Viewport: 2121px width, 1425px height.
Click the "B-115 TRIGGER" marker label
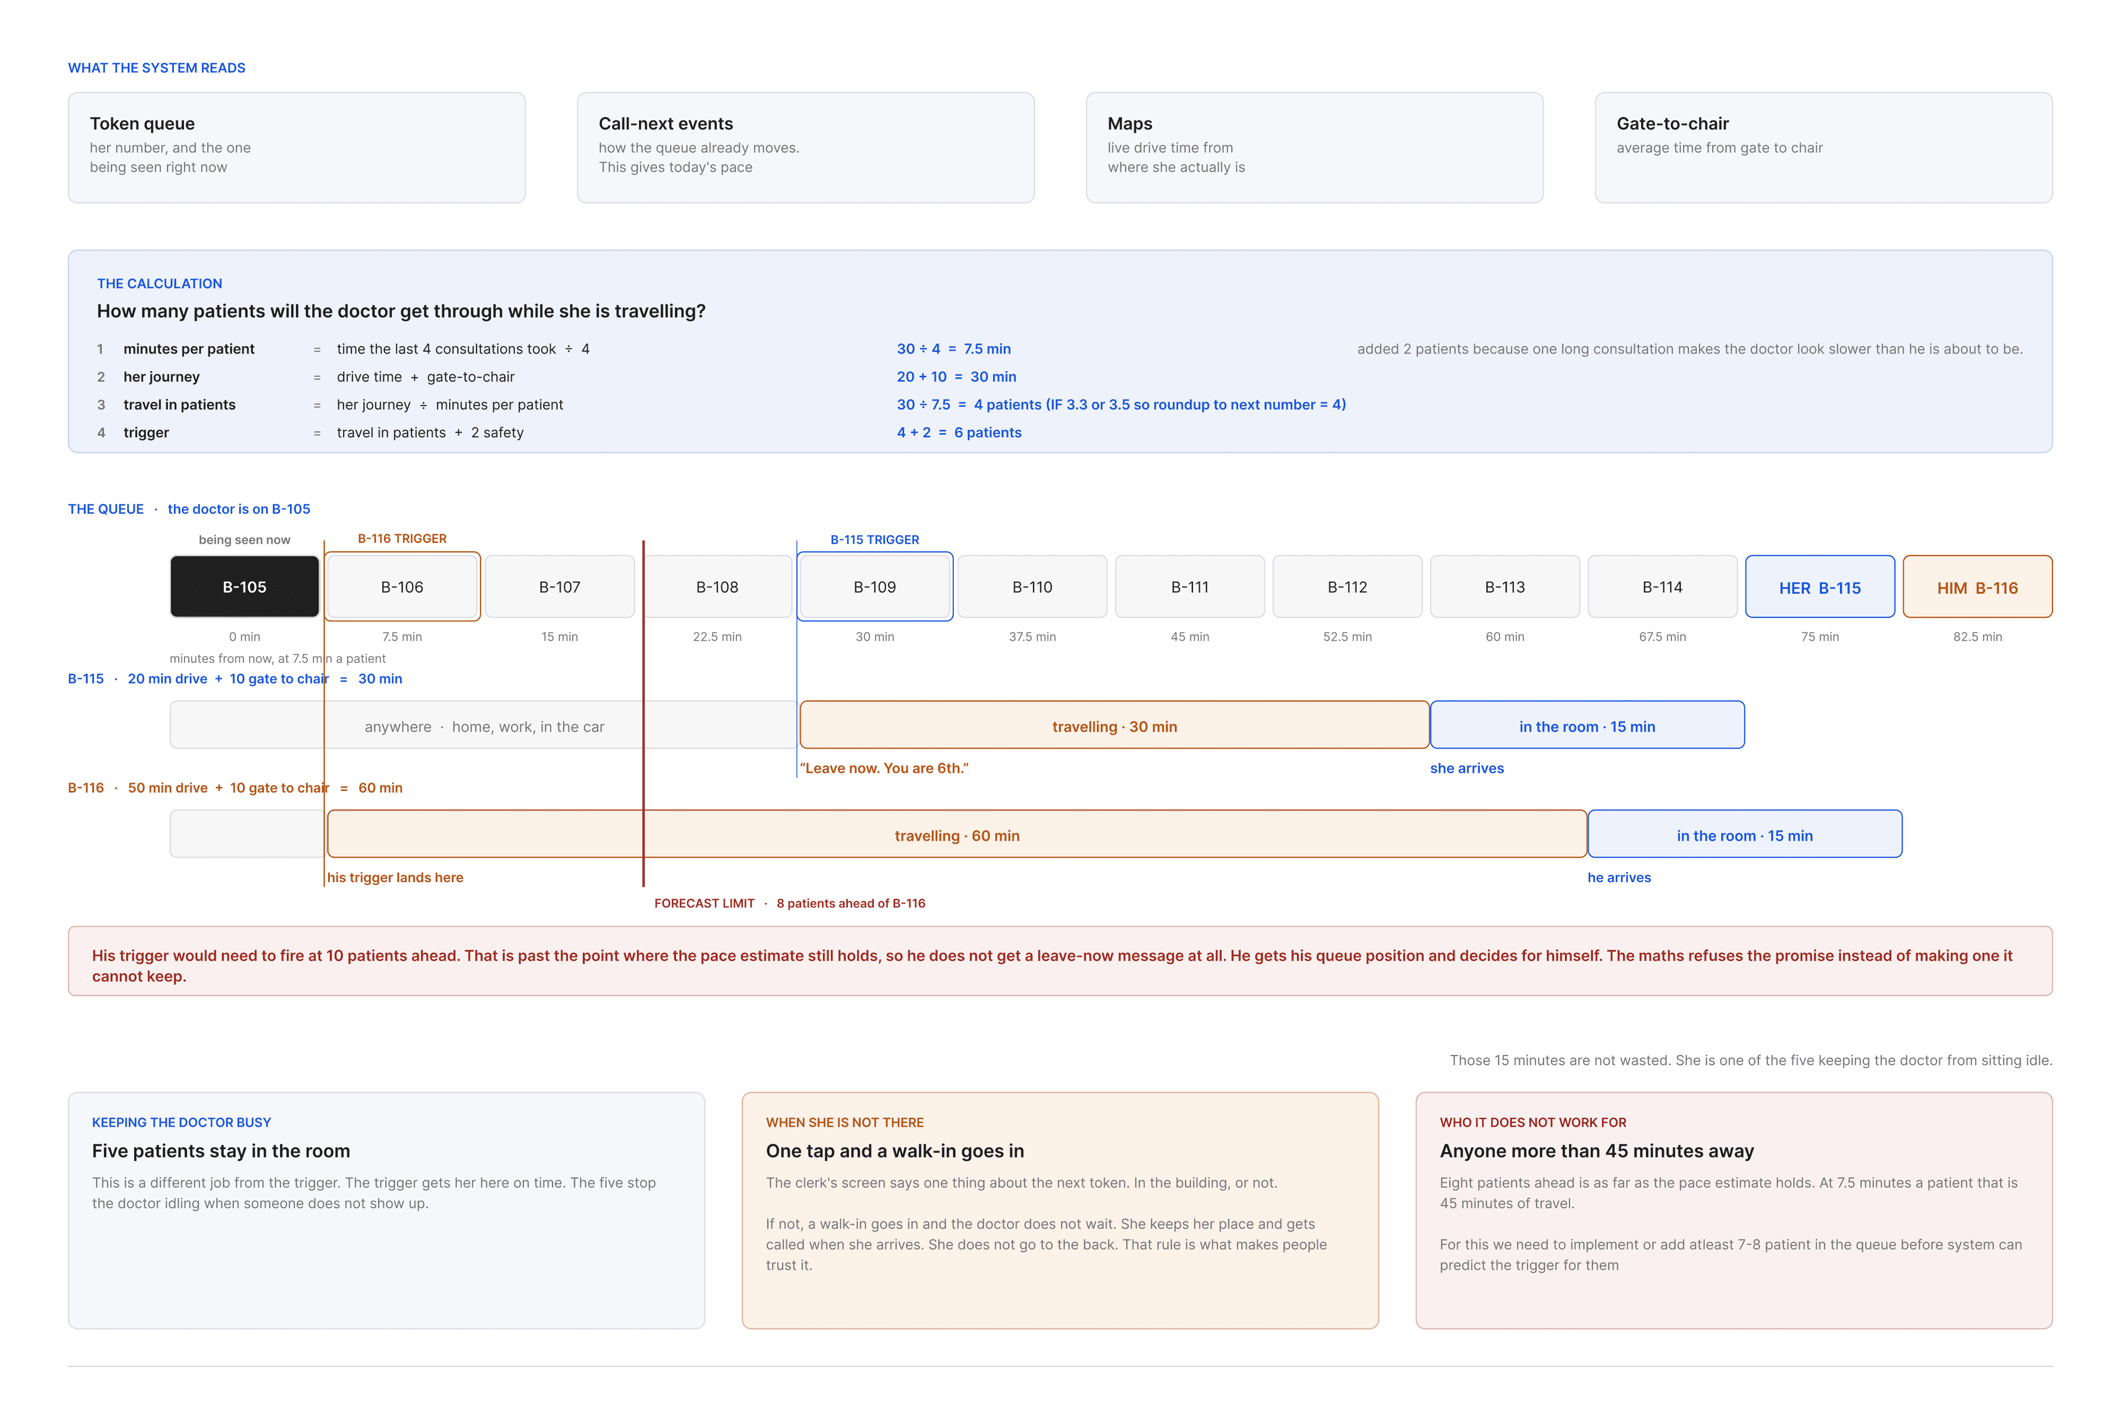pyautogui.click(x=874, y=540)
